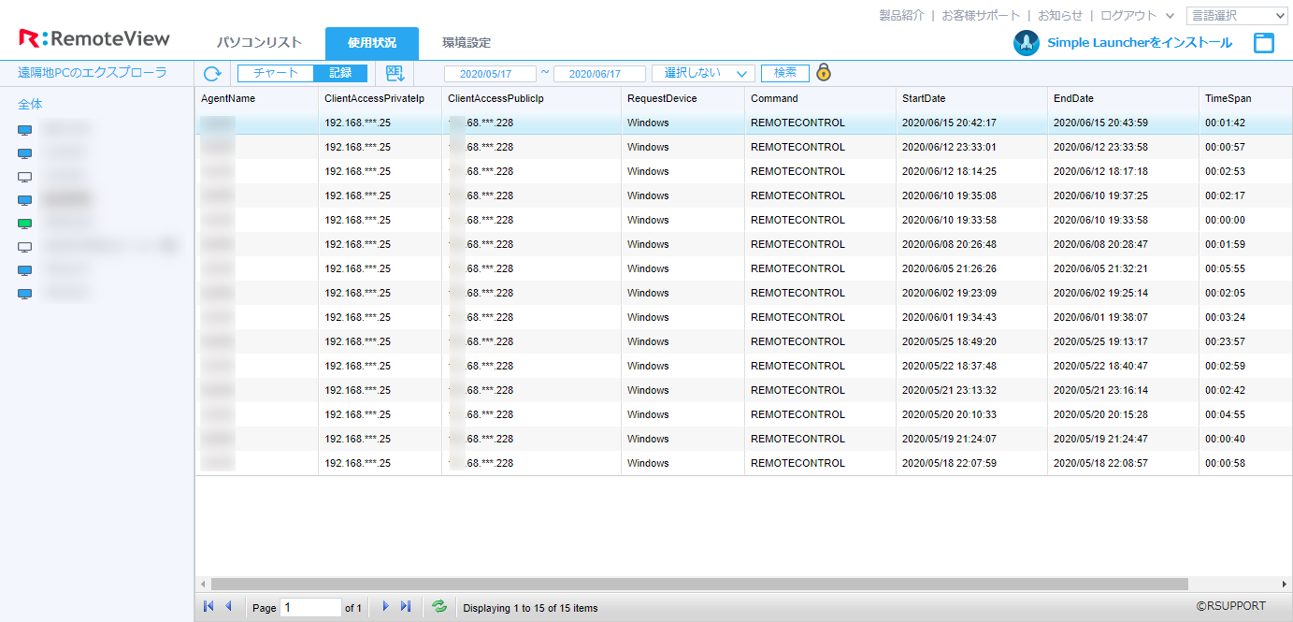Open the Excel export icon on the toolbar
This screenshot has width=1293, height=622.
(x=395, y=73)
